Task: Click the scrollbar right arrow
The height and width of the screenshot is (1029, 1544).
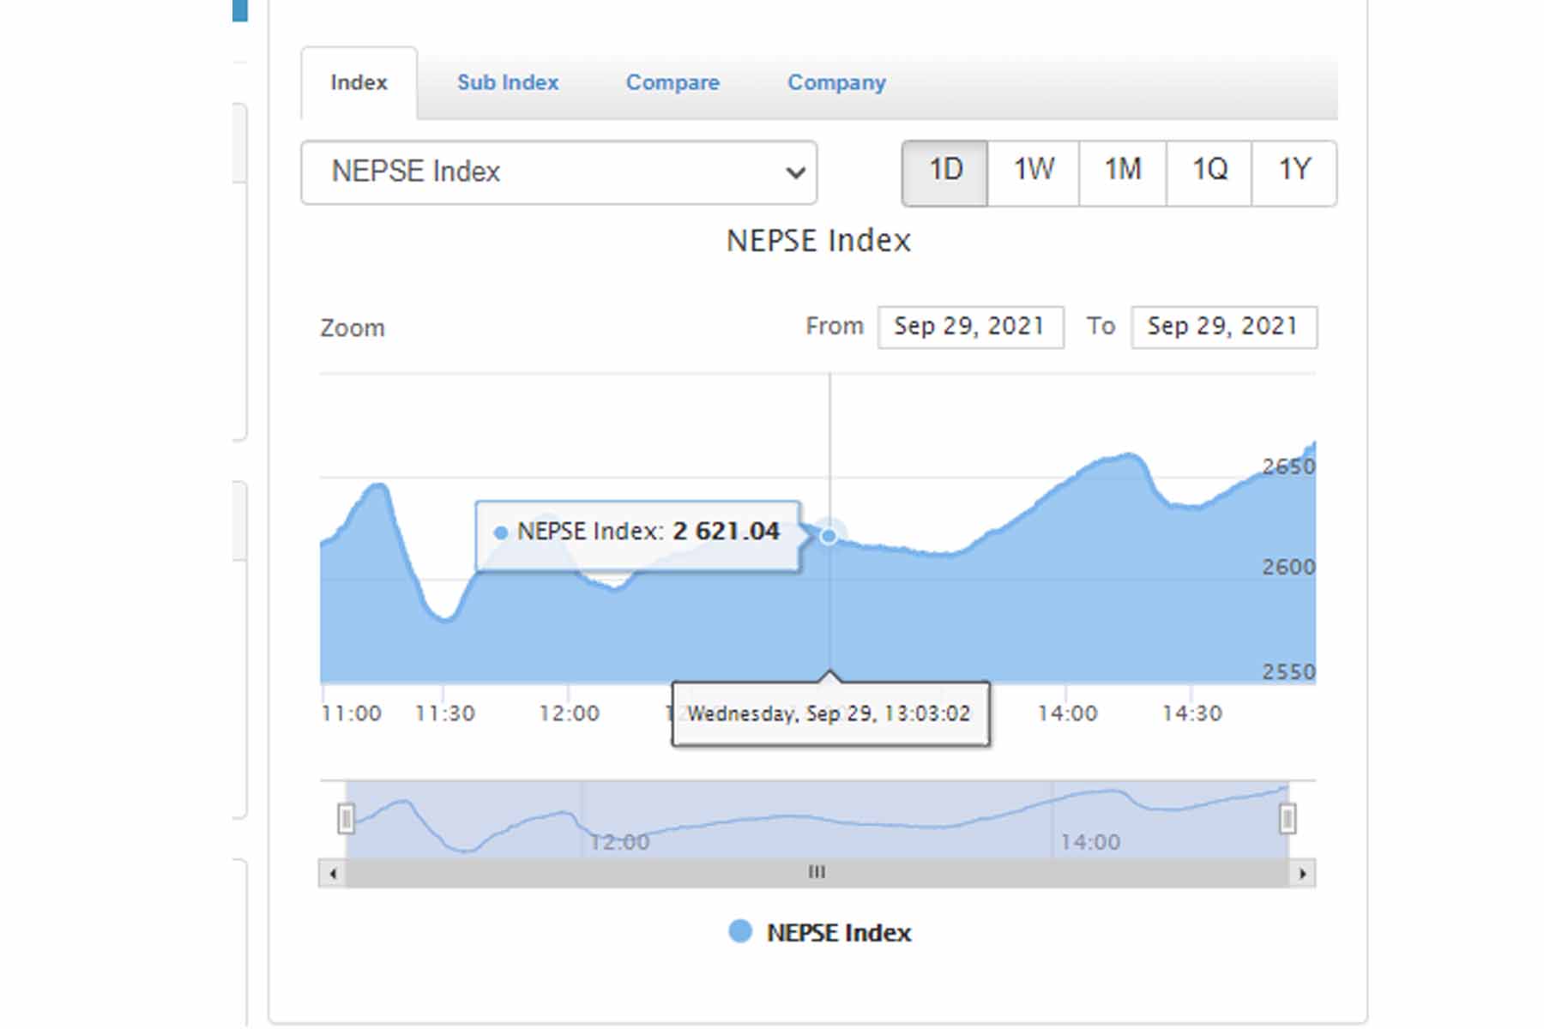Action: [1302, 874]
